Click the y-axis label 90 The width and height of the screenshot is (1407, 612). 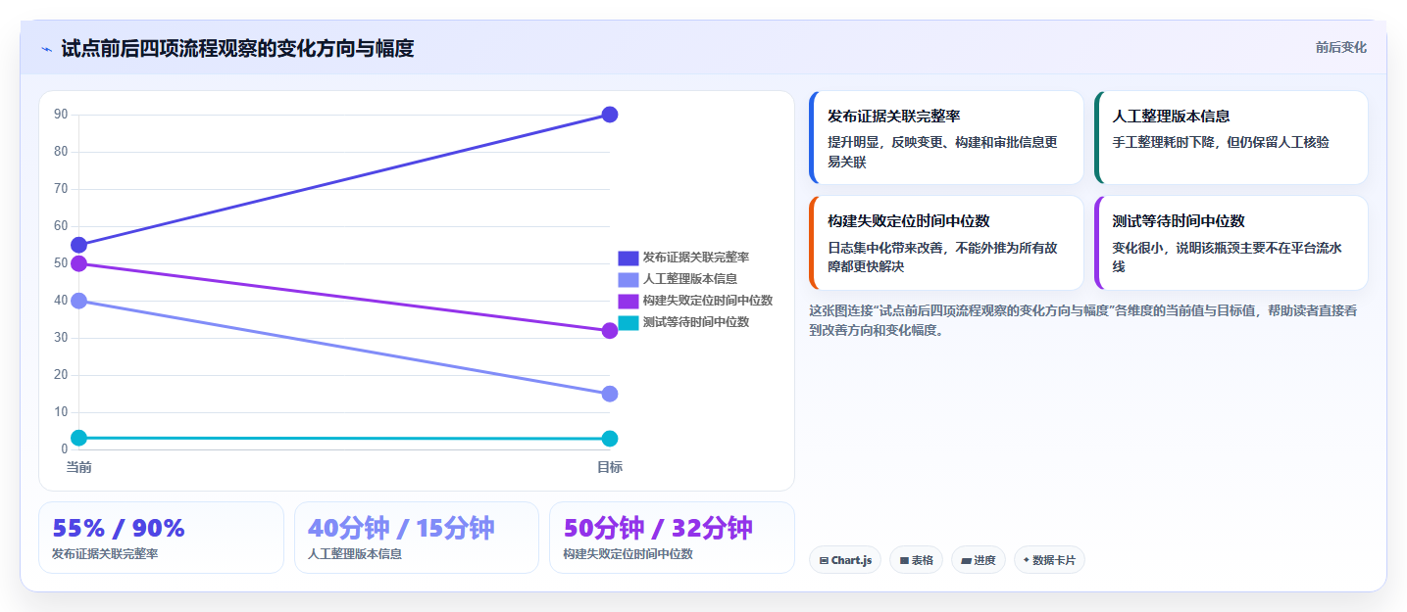[x=61, y=115]
